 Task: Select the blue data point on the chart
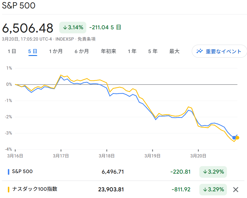click(233, 138)
